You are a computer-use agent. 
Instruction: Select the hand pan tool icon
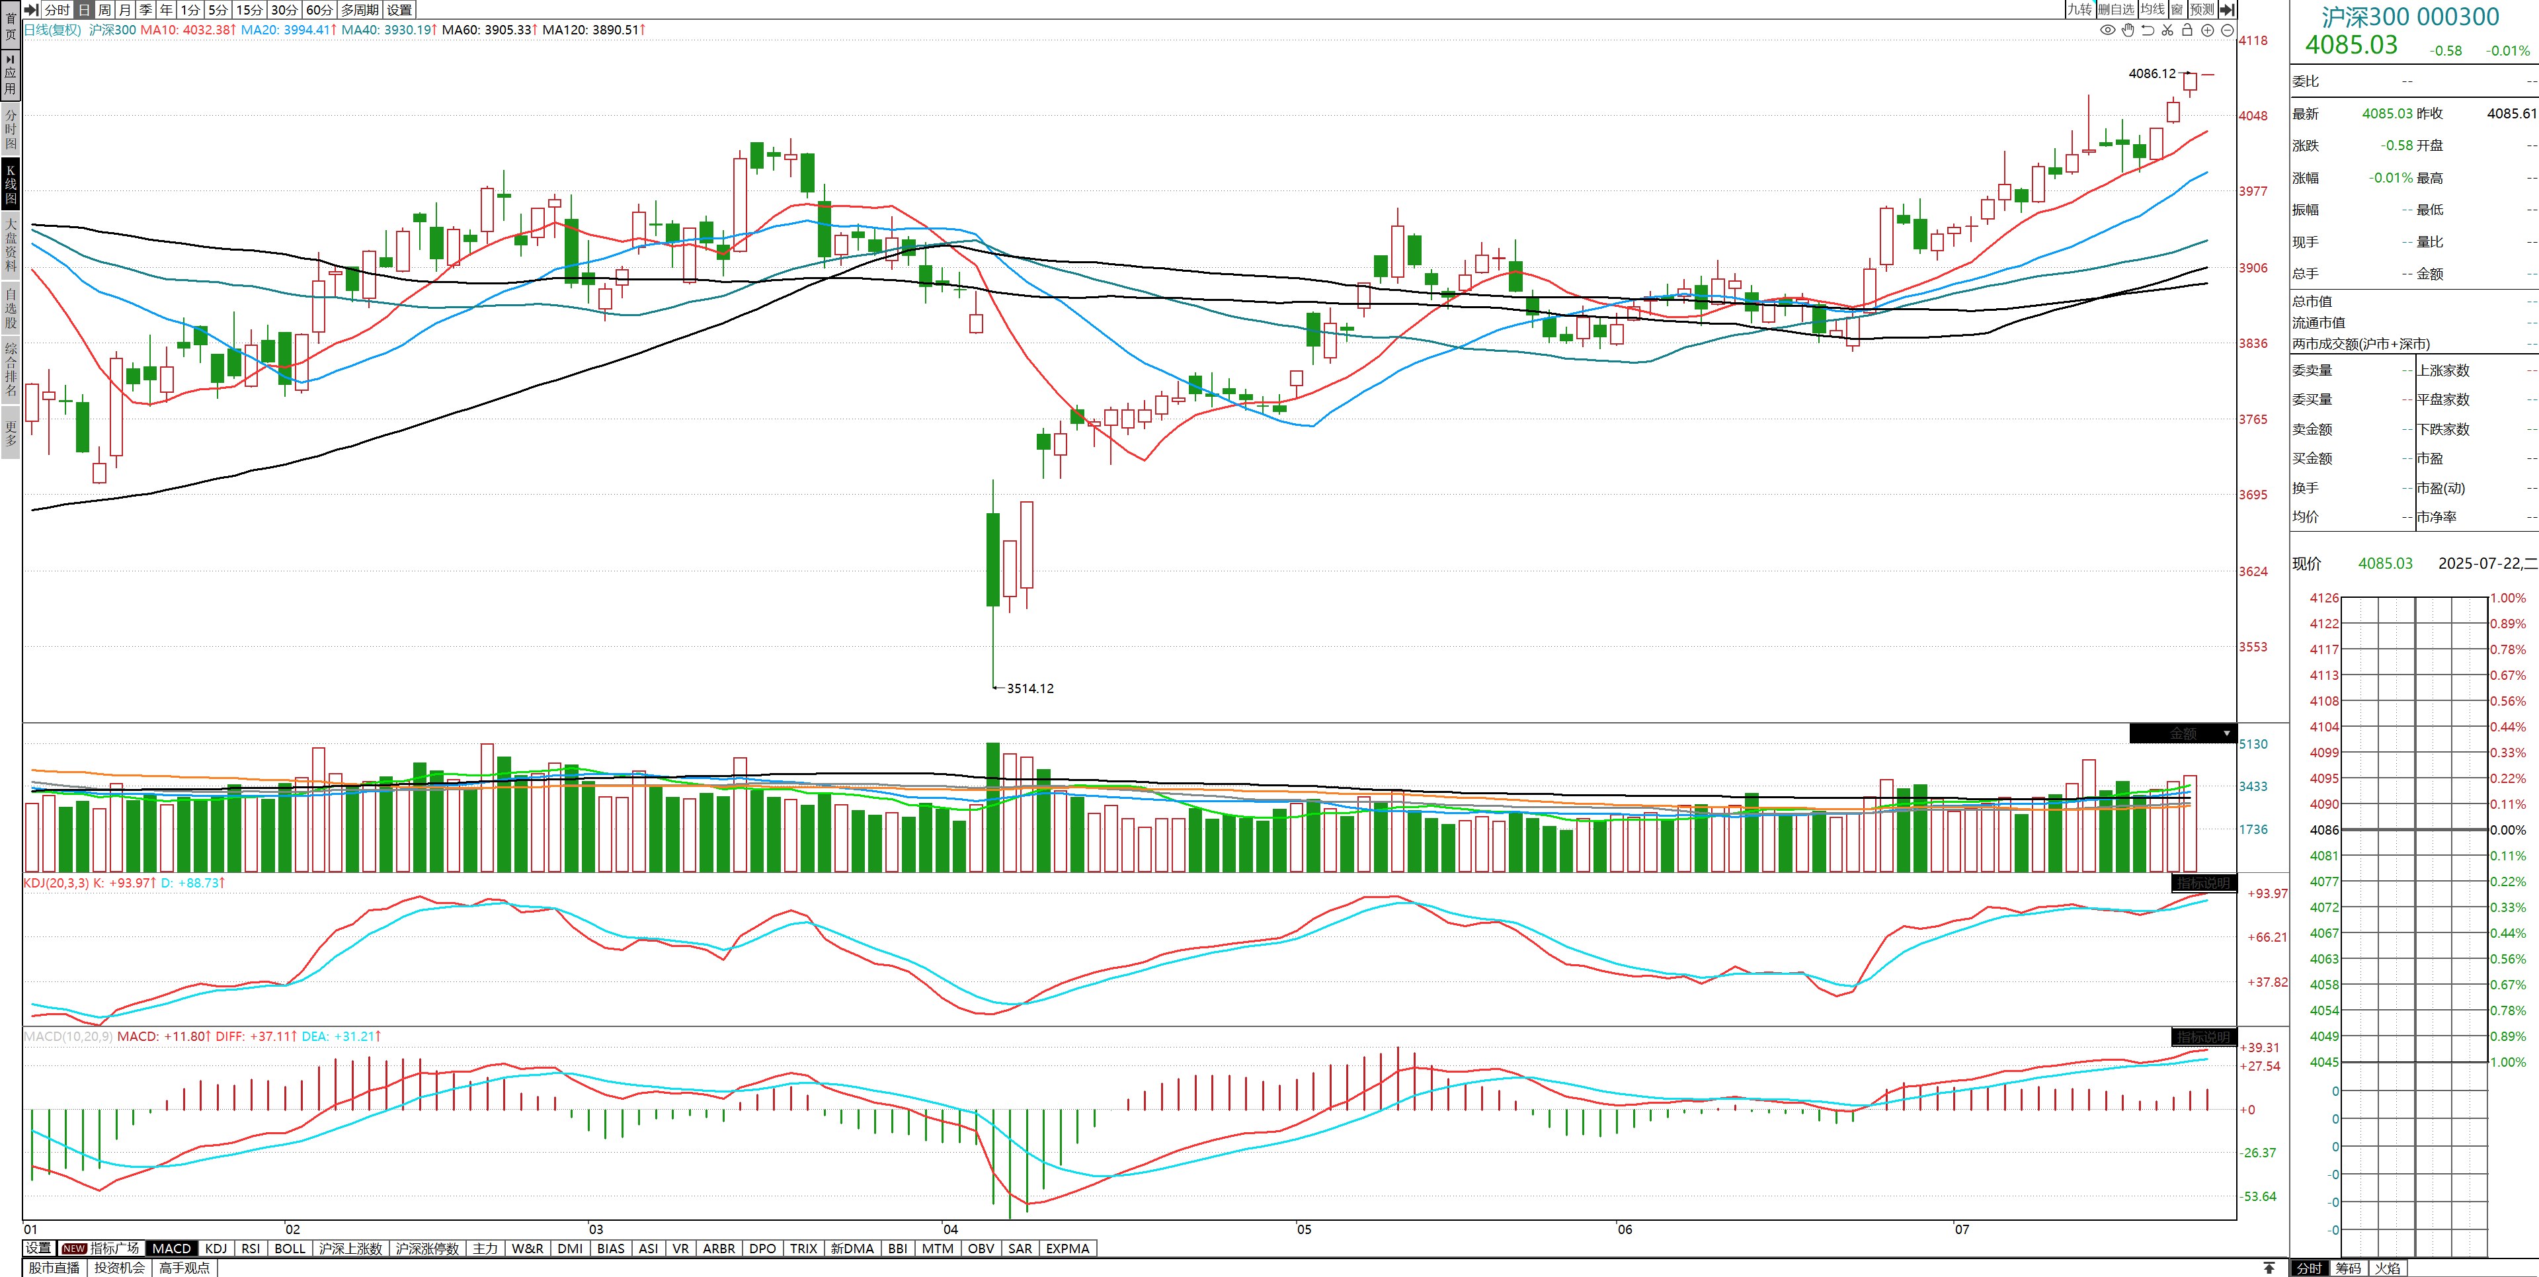pyautogui.click(x=2128, y=30)
